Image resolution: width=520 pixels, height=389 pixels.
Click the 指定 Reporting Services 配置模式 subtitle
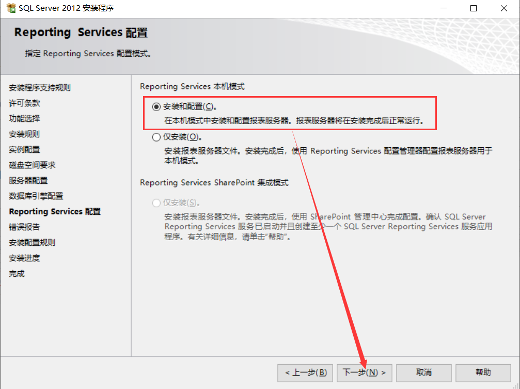click(88, 53)
